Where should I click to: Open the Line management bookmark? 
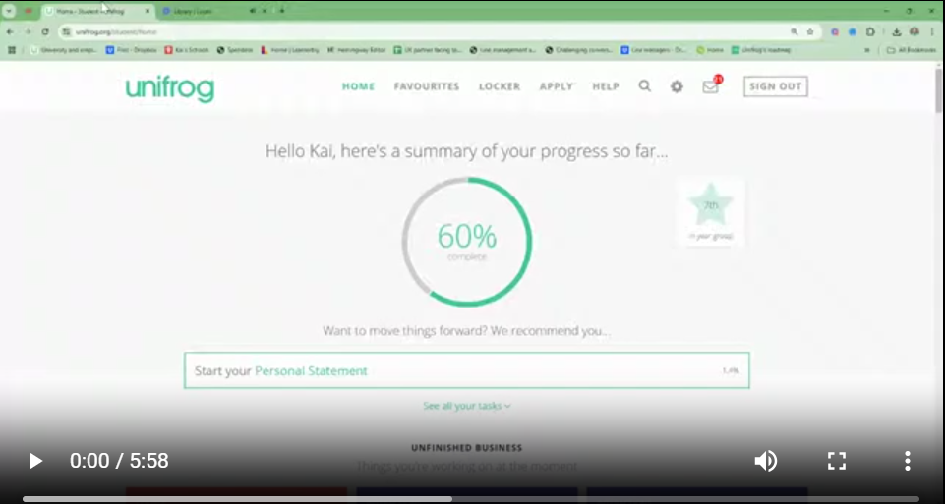coord(502,50)
